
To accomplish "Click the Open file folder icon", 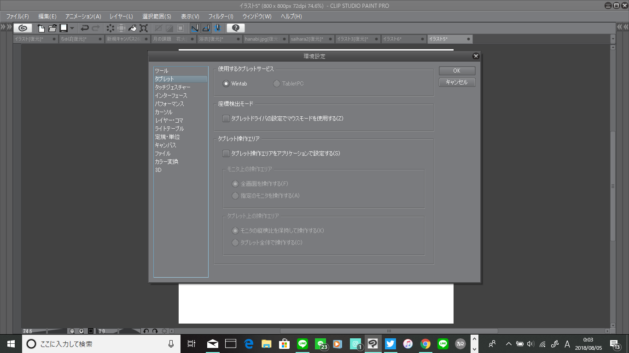I will click(x=52, y=28).
